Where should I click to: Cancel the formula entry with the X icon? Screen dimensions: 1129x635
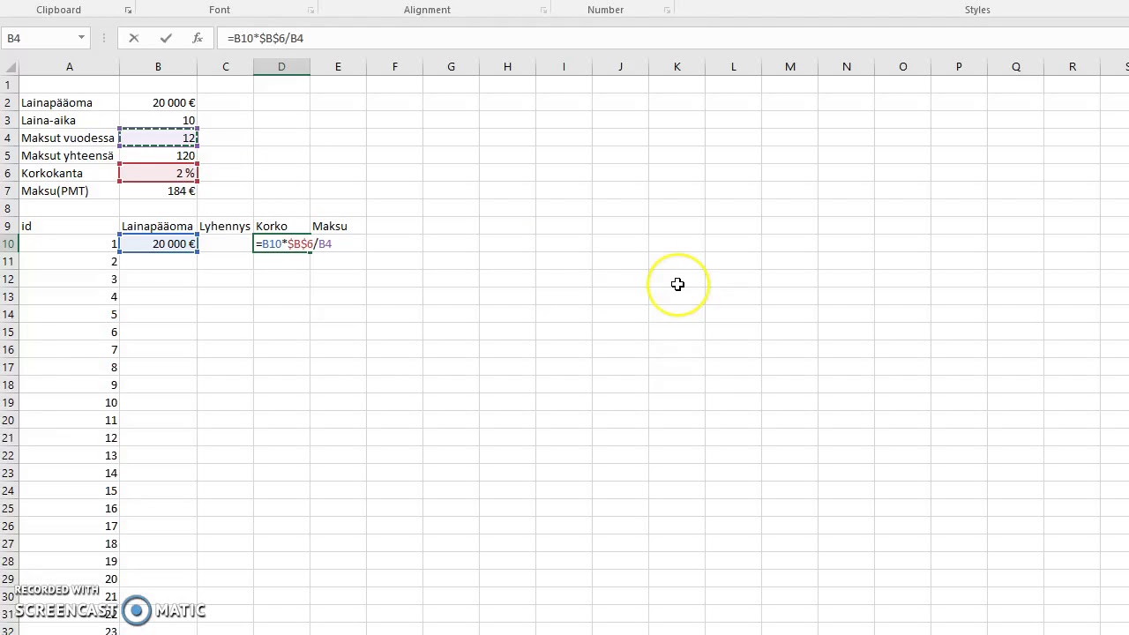click(x=133, y=38)
